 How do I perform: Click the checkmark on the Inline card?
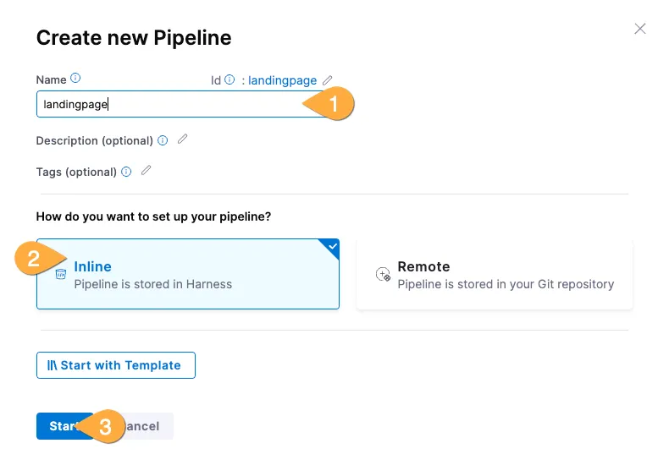[x=332, y=246]
